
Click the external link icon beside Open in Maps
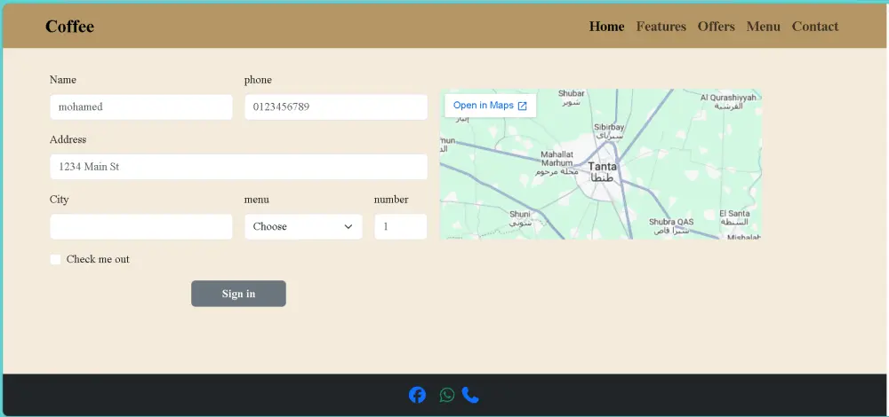[523, 106]
